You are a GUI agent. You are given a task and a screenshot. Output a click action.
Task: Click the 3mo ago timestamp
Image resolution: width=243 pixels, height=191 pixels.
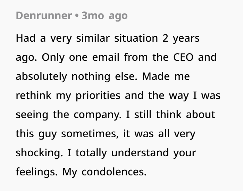click(x=104, y=16)
